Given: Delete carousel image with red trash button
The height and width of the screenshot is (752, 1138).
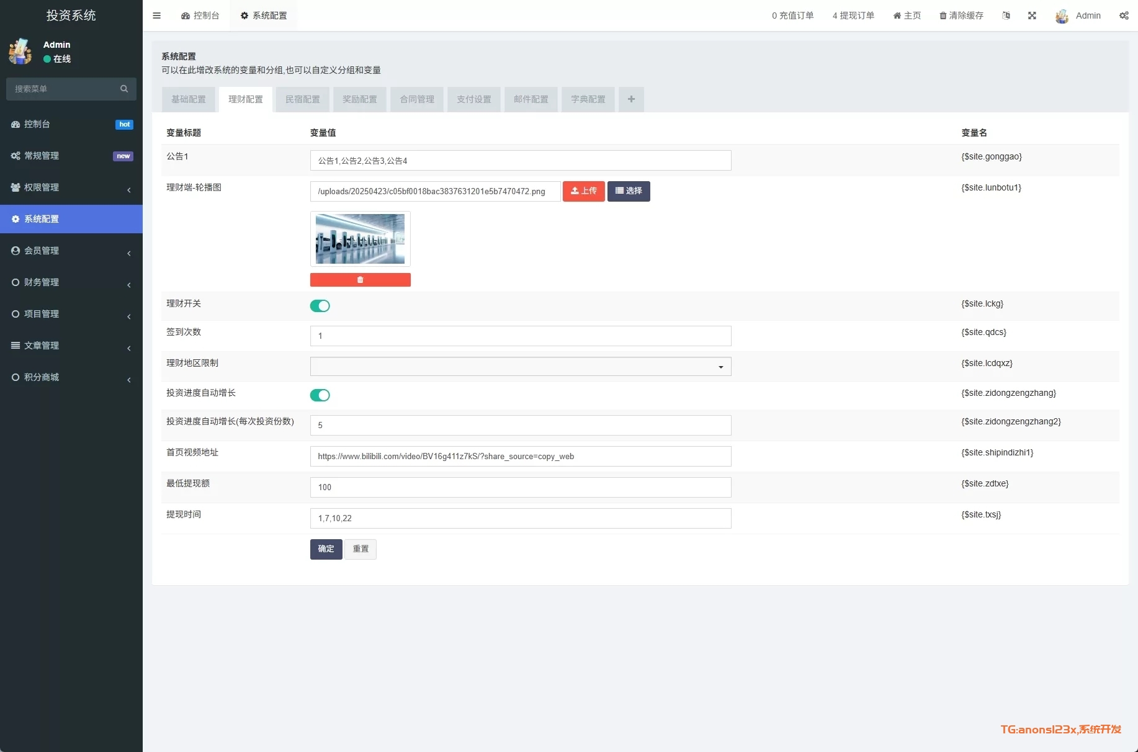Looking at the screenshot, I should click(360, 280).
